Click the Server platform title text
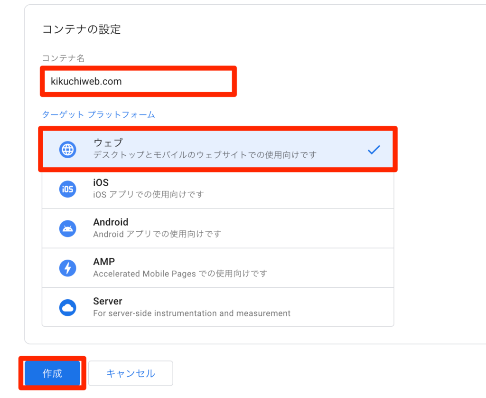The height and width of the screenshot is (398, 486). pos(108,301)
